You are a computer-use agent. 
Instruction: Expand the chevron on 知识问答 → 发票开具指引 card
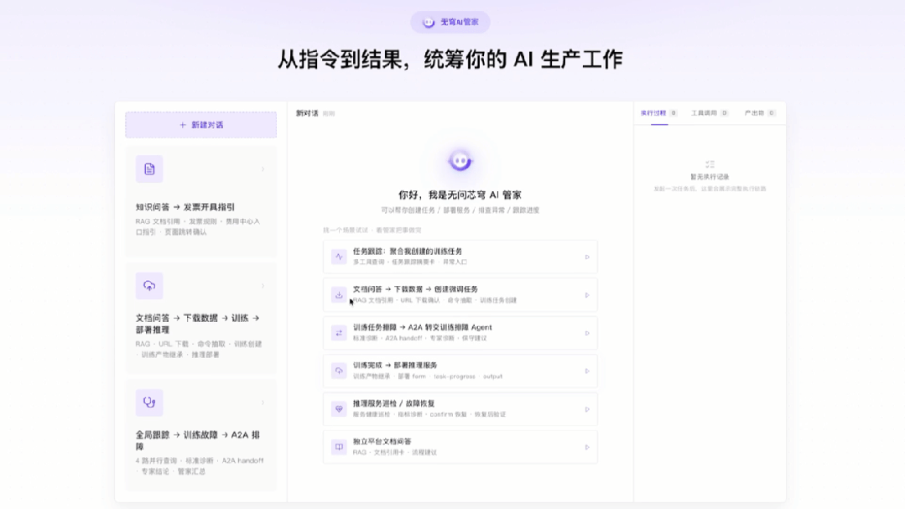263,169
